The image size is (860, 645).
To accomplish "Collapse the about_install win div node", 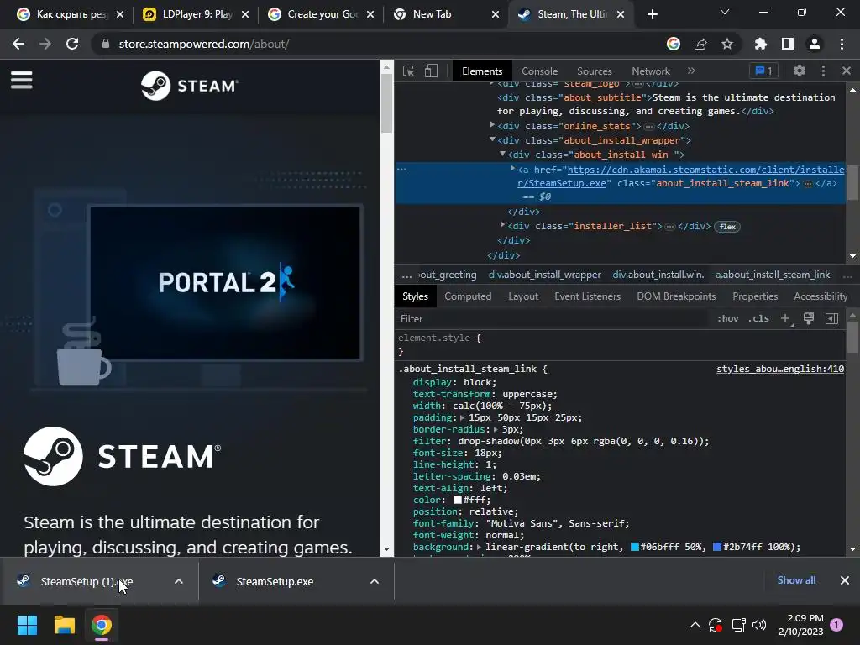I will [x=502, y=155].
